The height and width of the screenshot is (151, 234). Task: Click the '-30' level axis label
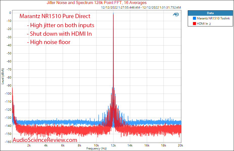(9, 37)
